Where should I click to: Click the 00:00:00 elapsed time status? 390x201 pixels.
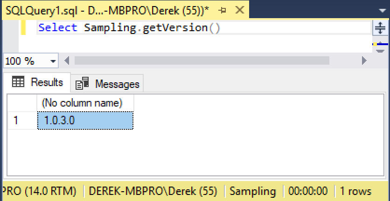(308, 191)
